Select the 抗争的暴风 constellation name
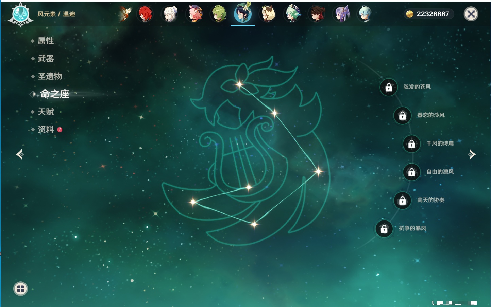The width and height of the screenshot is (491, 307). click(412, 228)
